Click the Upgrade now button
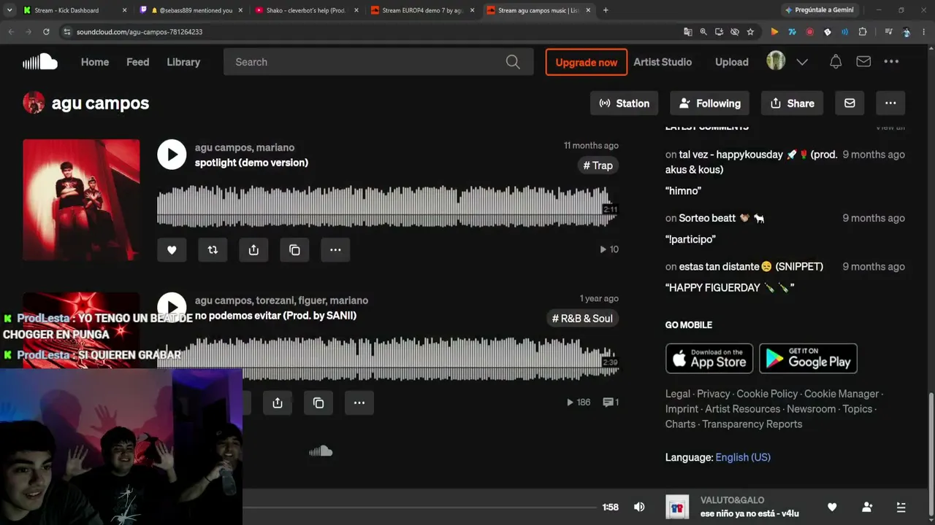 click(x=587, y=62)
